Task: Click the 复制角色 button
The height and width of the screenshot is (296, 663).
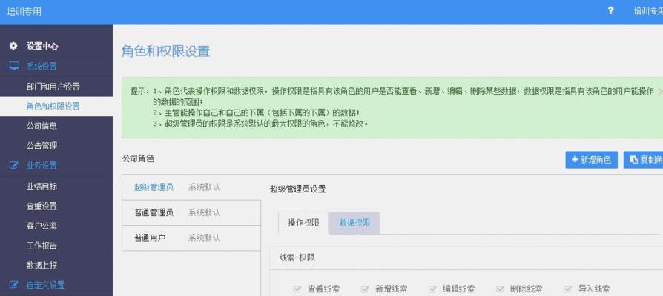Action: click(x=643, y=160)
